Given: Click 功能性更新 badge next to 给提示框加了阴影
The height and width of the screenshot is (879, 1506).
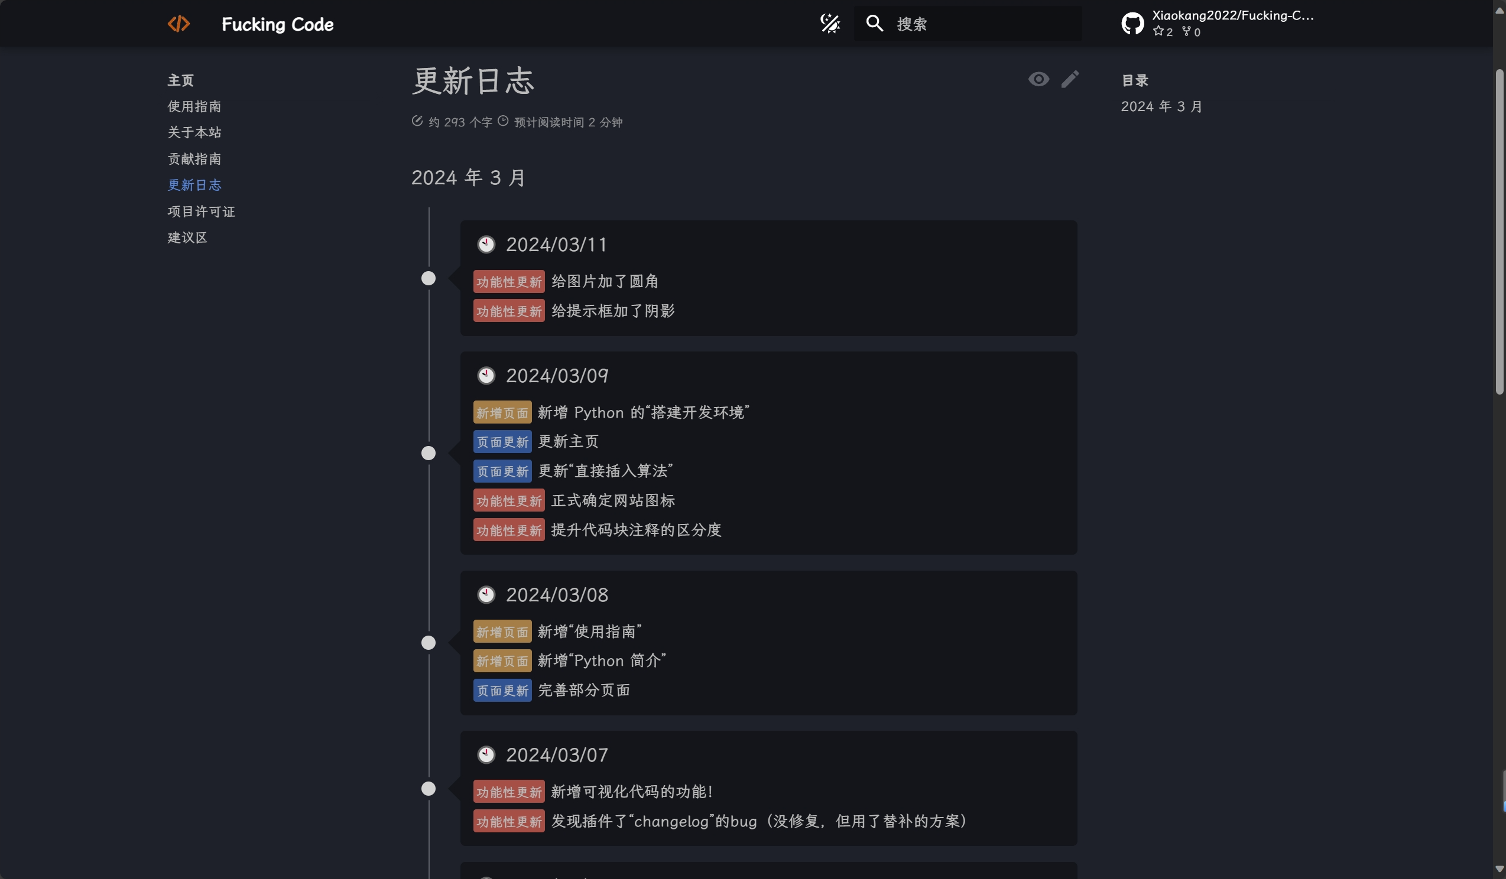Looking at the screenshot, I should pyautogui.click(x=508, y=311).
